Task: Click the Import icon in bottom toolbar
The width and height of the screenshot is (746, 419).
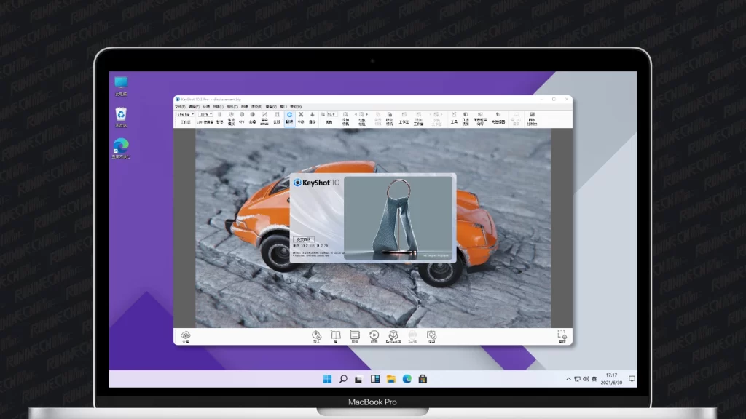Action: coord(316,335)
